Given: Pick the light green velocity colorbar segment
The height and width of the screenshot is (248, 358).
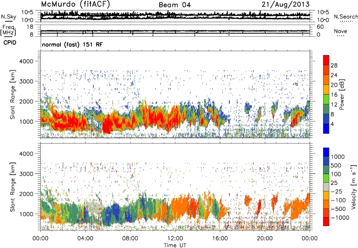Looking at the screenshot, I should (x=326, y=178).
